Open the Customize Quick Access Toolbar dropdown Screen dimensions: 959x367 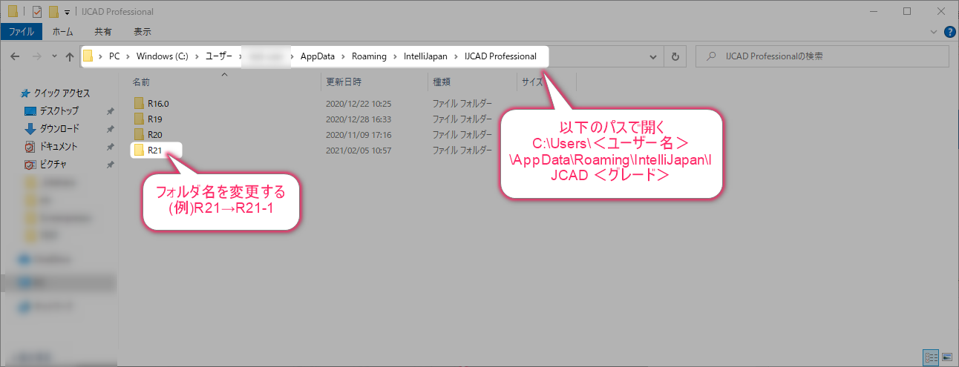[67, 12]
